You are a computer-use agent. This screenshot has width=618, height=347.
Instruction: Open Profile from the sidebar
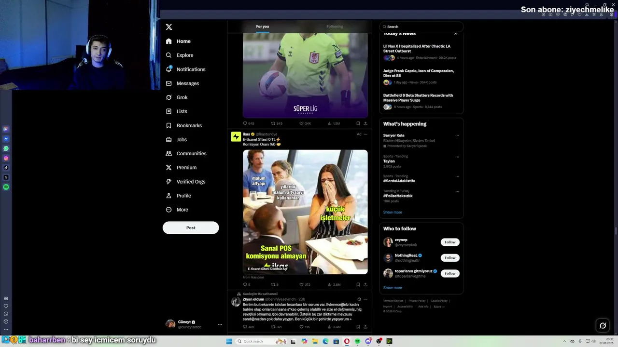click(x=178, y=196)
